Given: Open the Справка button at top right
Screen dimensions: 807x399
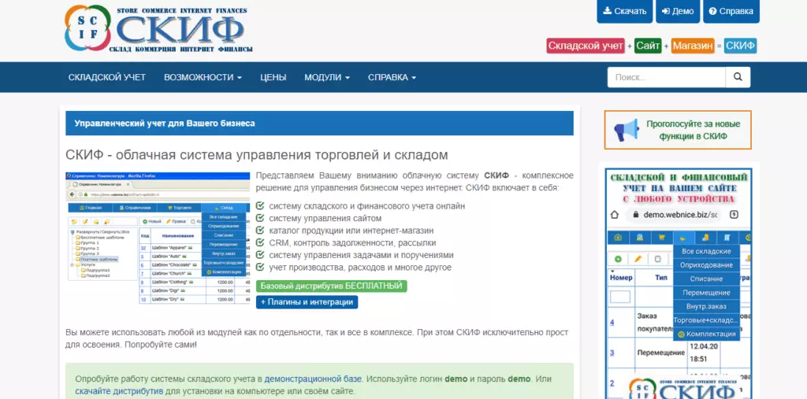Looking at the screenshot, I should pos(731,11).
